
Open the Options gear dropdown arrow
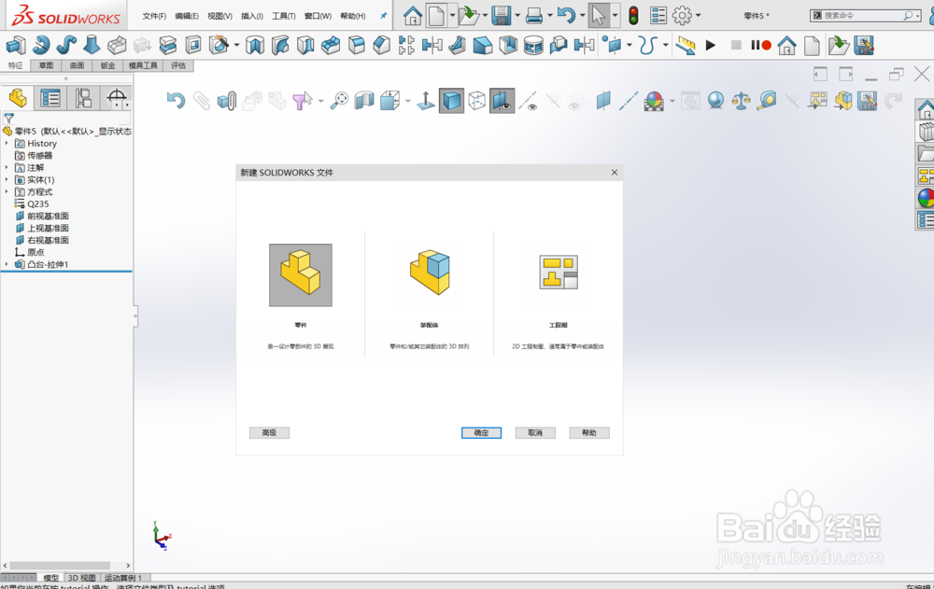[698, 16]
